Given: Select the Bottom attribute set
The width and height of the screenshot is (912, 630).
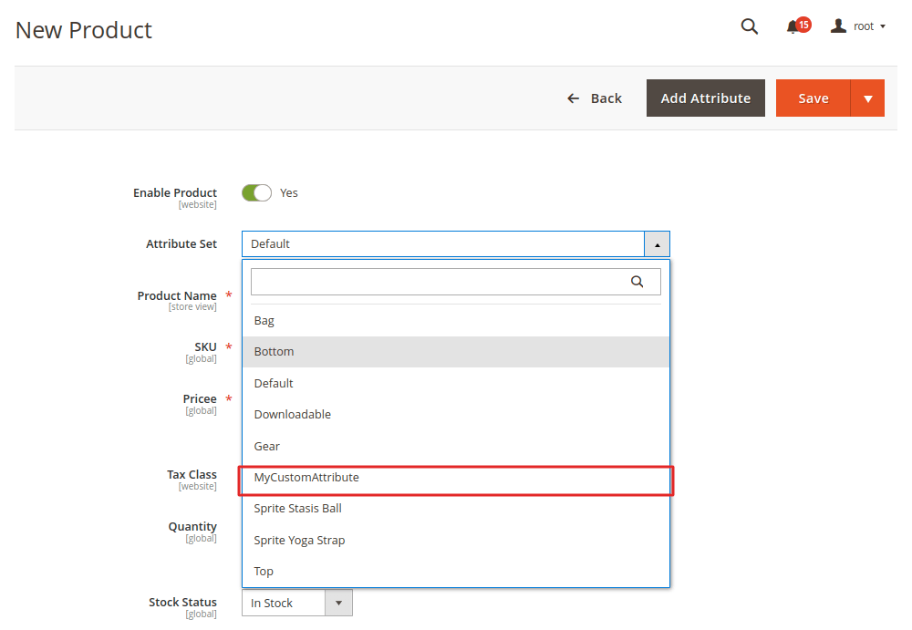Looking at the screenshot, I should [455, 351].
